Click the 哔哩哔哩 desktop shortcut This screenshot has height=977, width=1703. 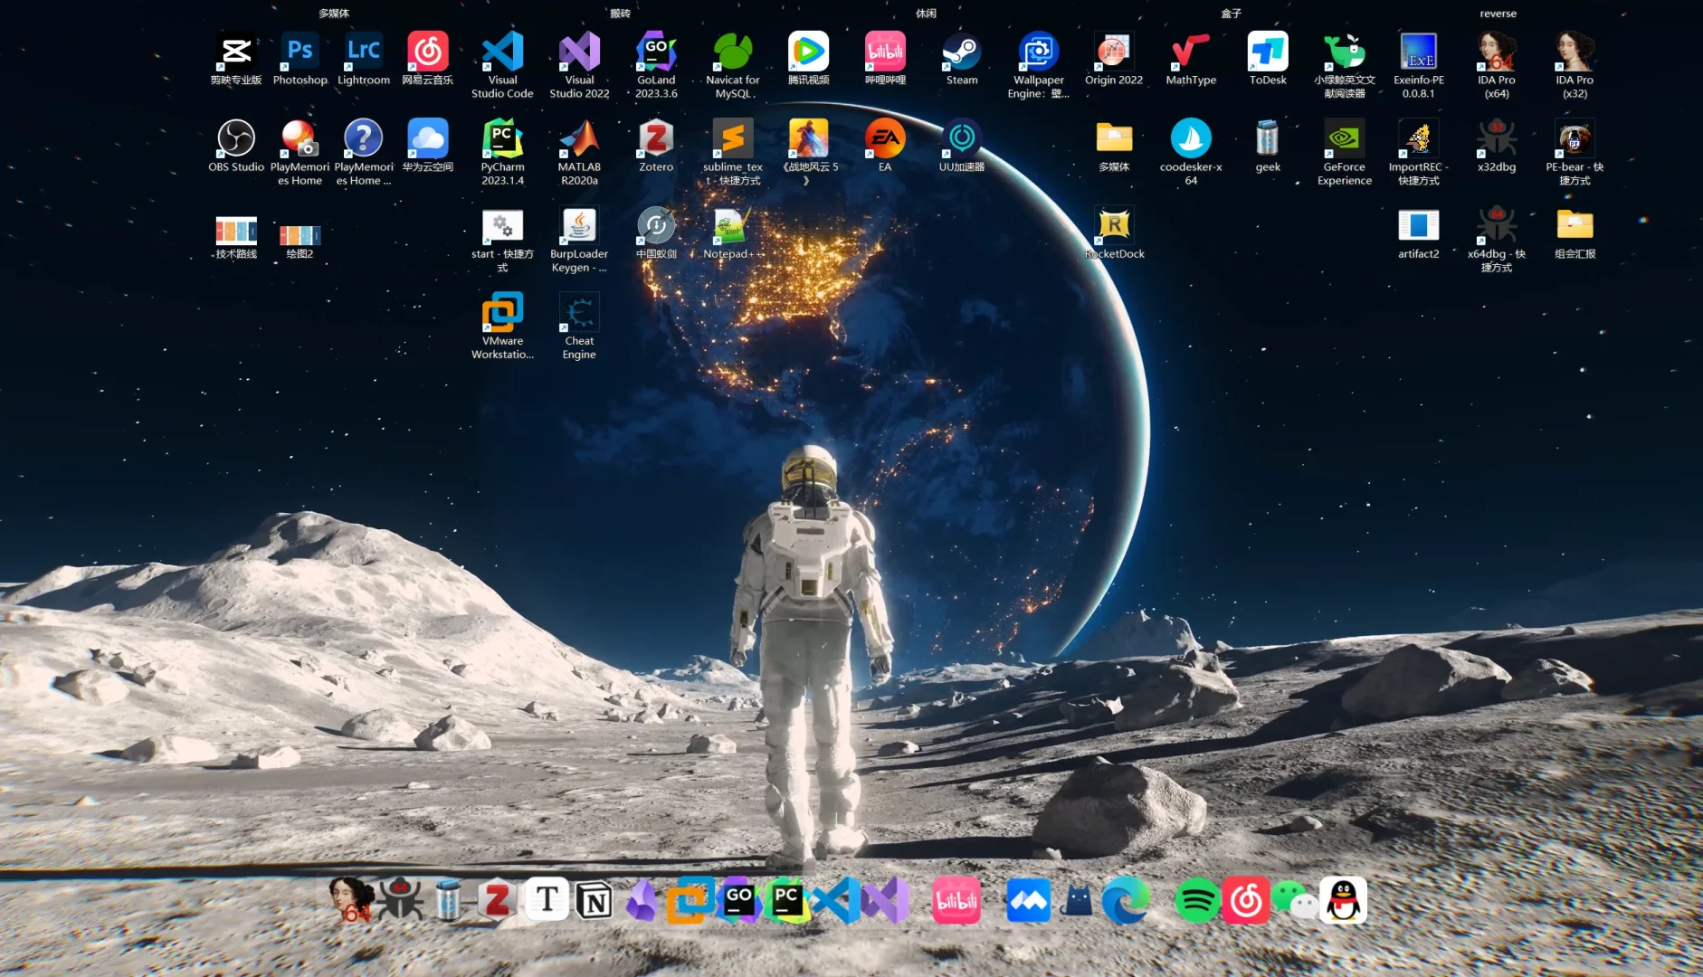click(x=885, y=59)
